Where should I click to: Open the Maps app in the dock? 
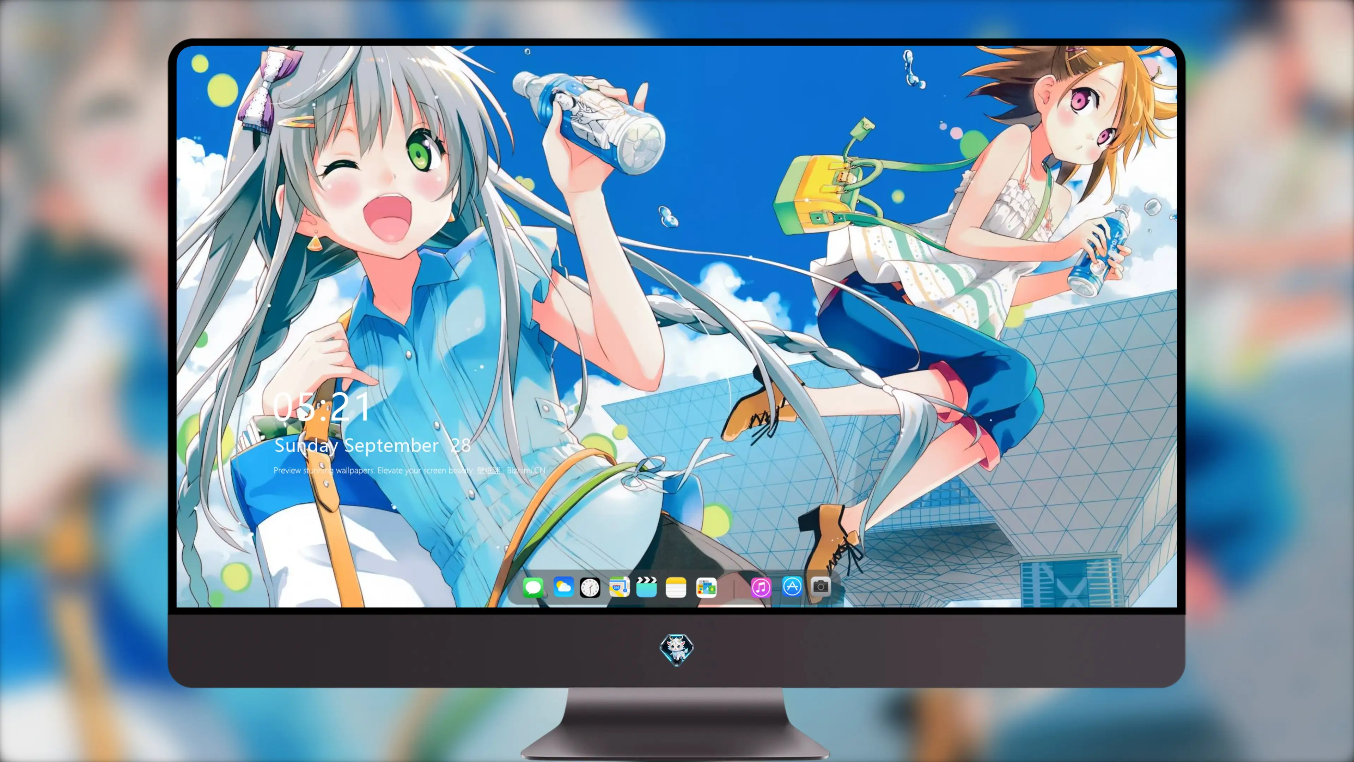point(619,587)
